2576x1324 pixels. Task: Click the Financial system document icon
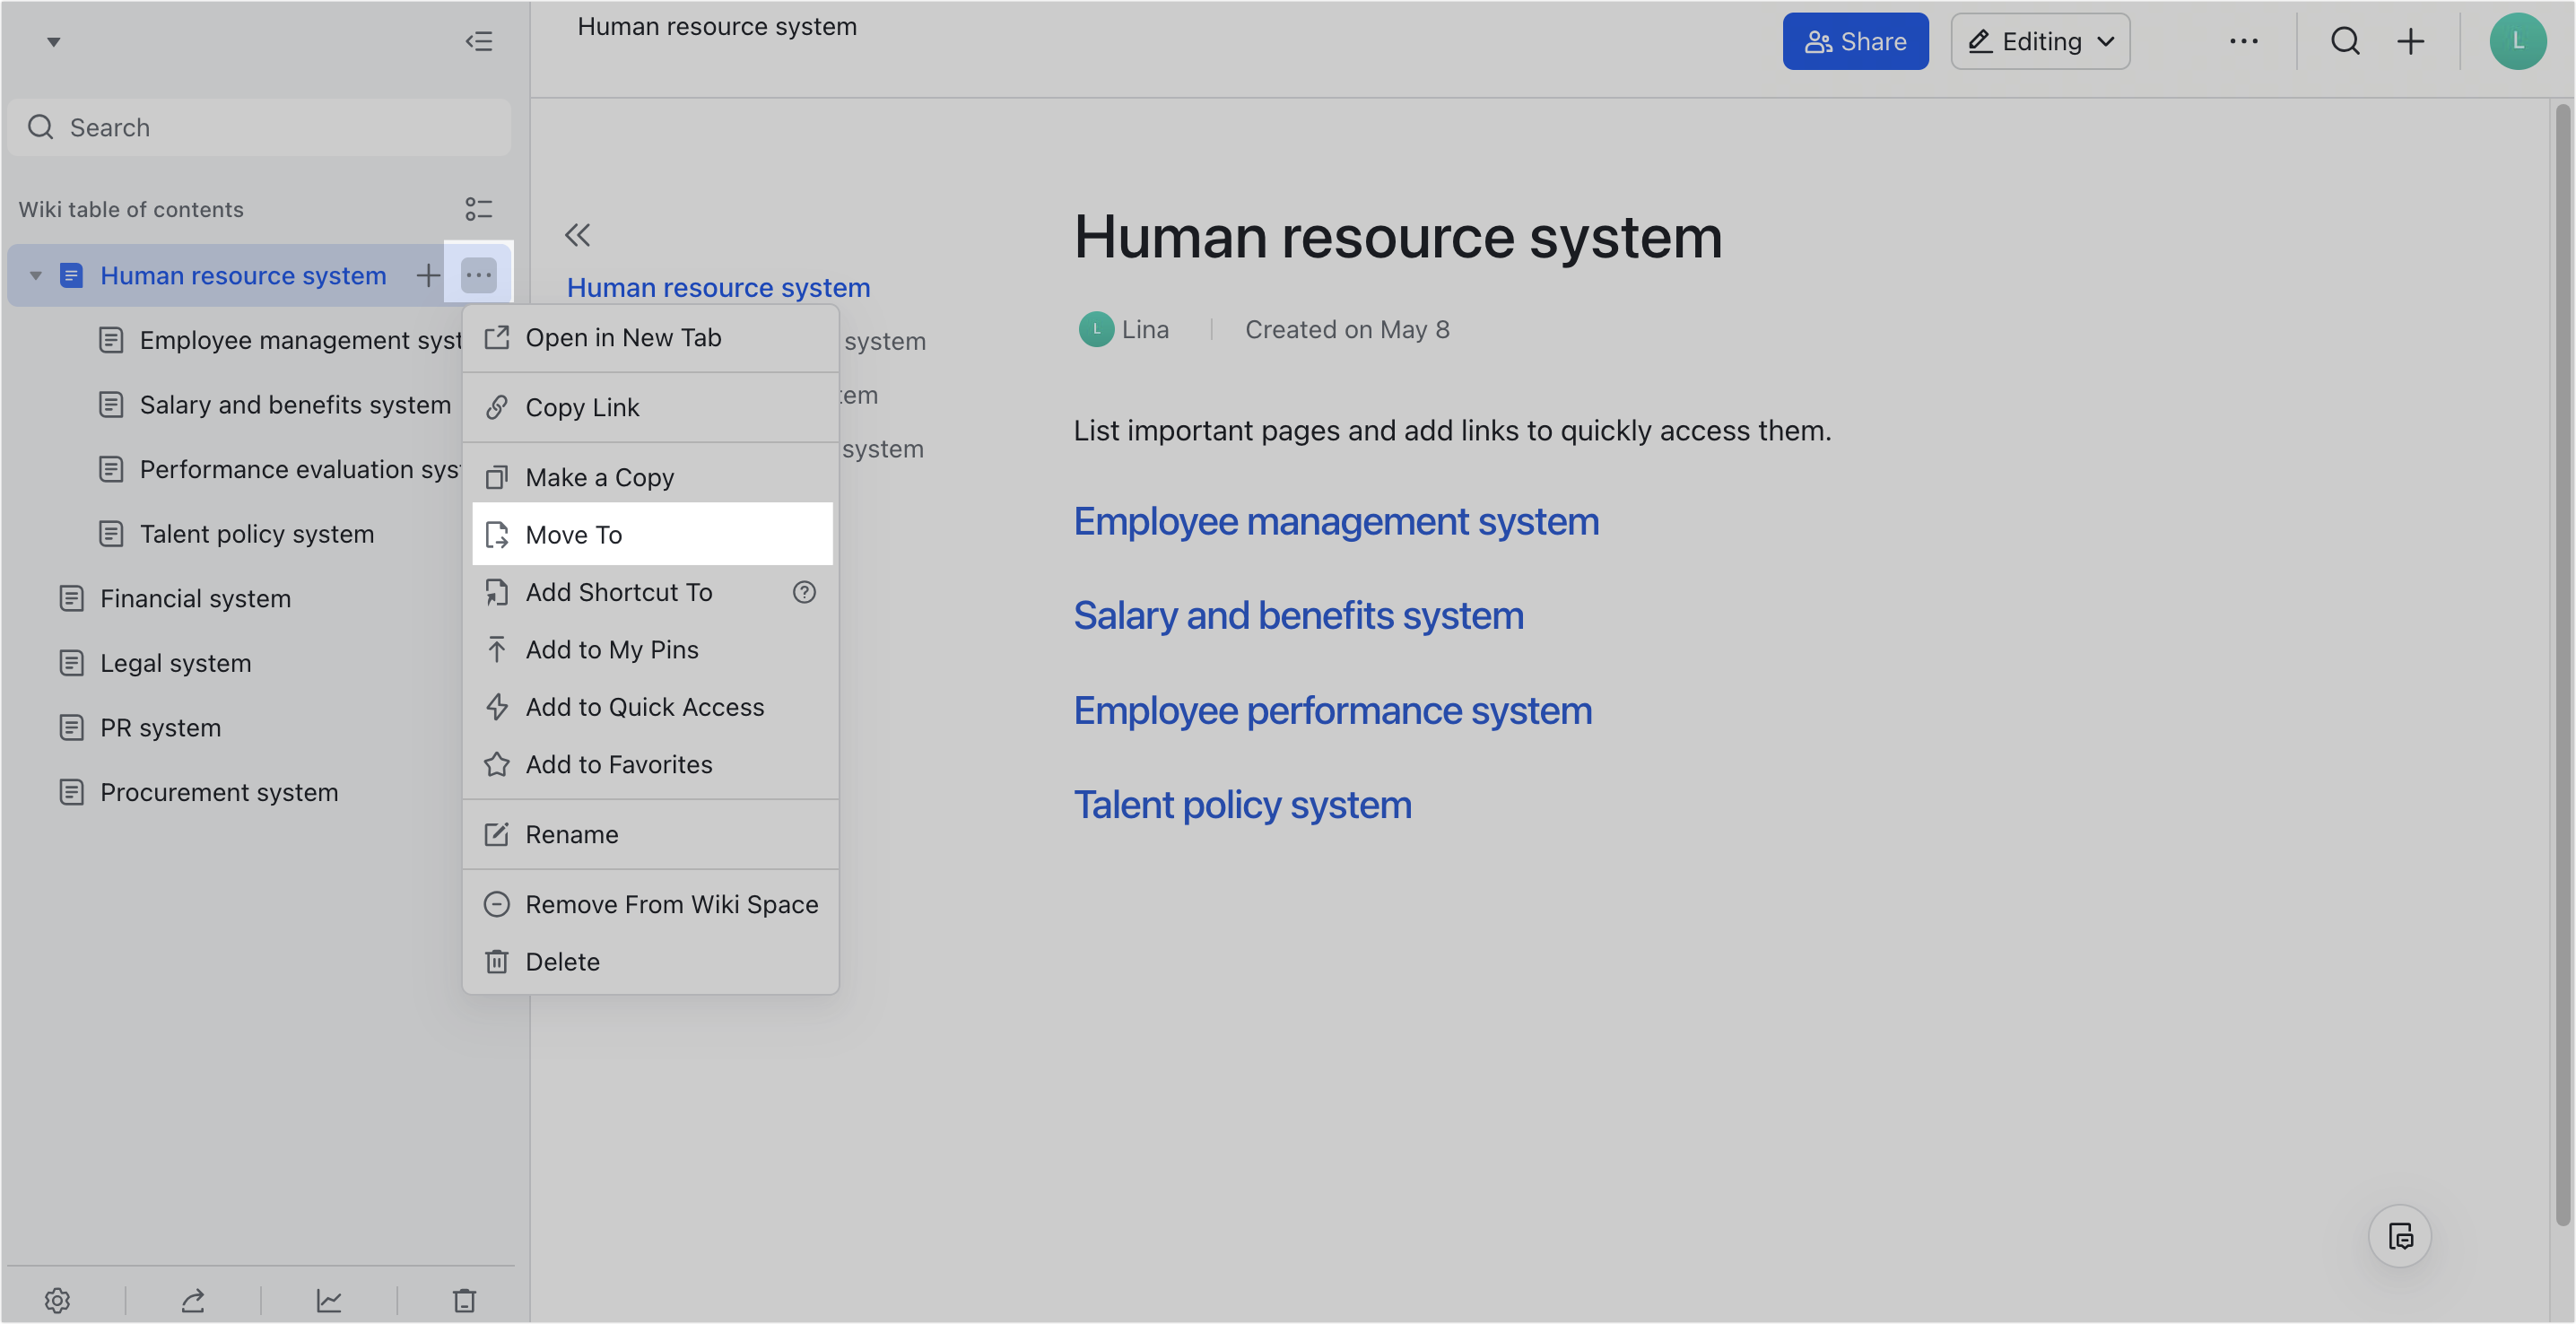(71, 598)
